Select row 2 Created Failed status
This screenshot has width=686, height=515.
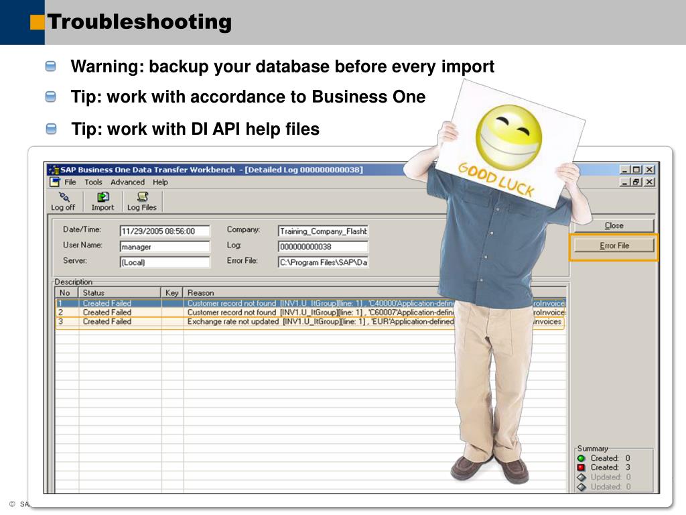[x=107, y=312]
